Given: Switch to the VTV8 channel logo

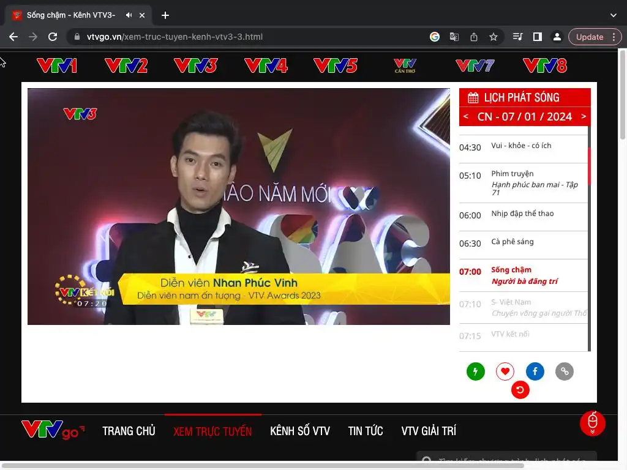Looking at the screenshot, I should 545,65.
